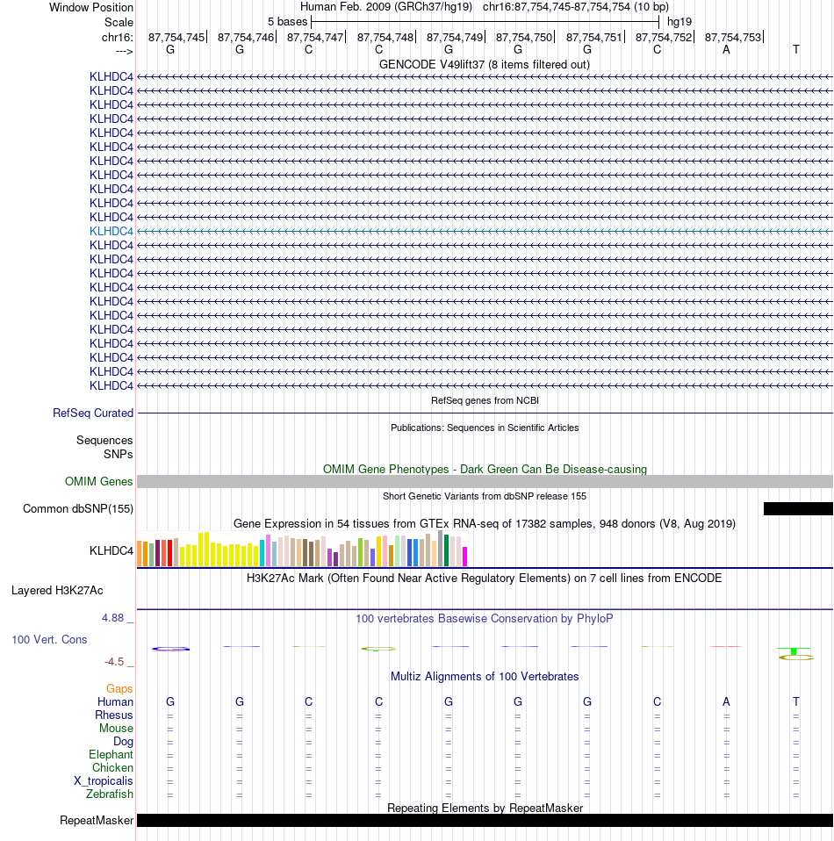This screenshot has height=841, width=834.
Task: Click the Window Position label
Action: click(x=91, y=8)
